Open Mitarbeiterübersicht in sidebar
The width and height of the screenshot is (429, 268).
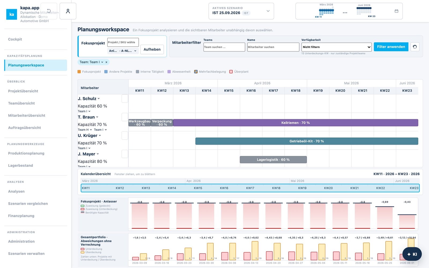[x=36, y=116]
